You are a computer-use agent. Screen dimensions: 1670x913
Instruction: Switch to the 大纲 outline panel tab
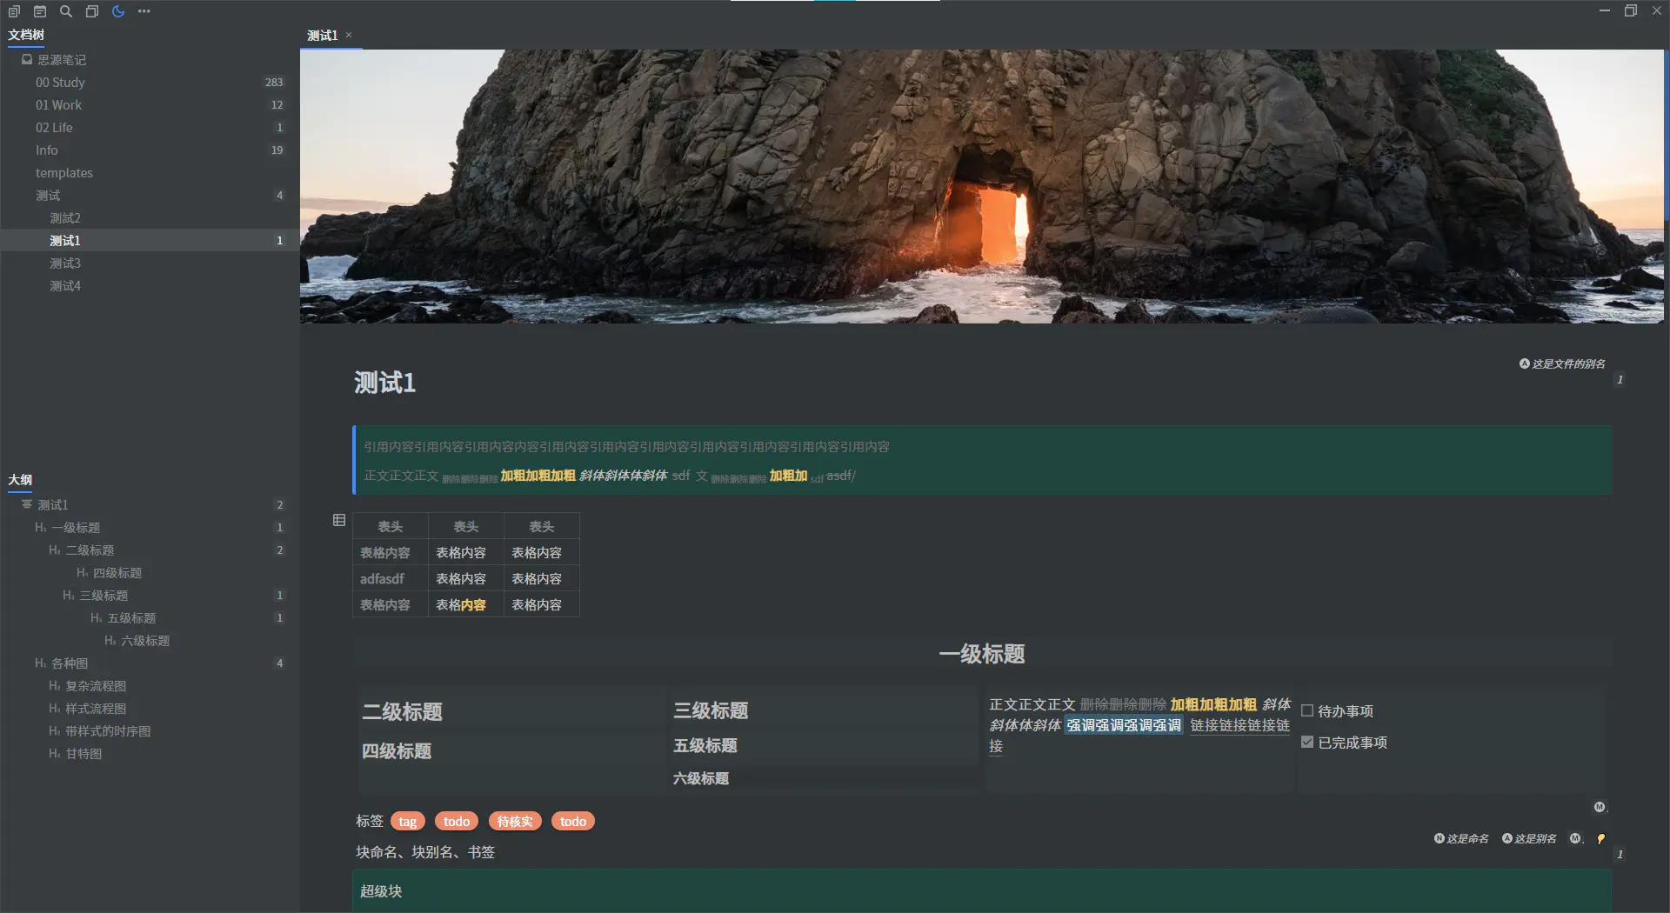20,480
